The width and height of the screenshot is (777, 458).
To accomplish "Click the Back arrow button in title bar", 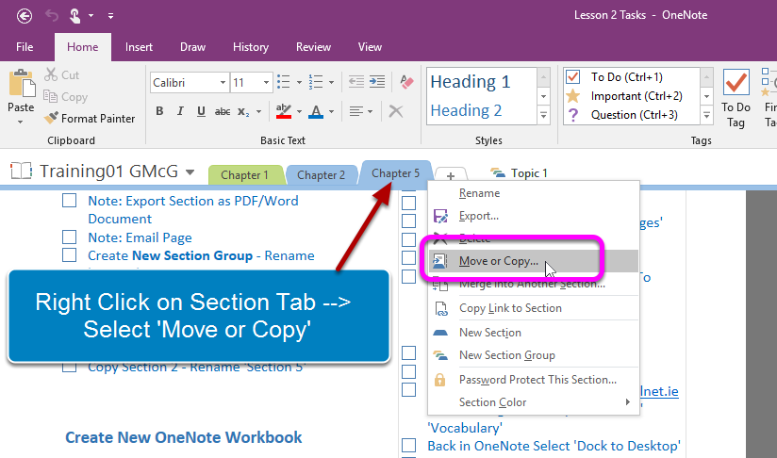I will 25,16.
